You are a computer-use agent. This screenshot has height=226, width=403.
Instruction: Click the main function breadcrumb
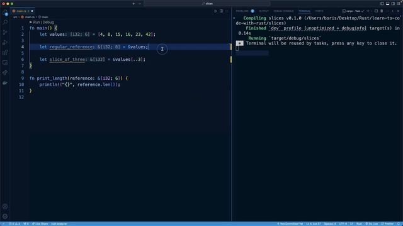pyautogui.click(x=45, y=17)
